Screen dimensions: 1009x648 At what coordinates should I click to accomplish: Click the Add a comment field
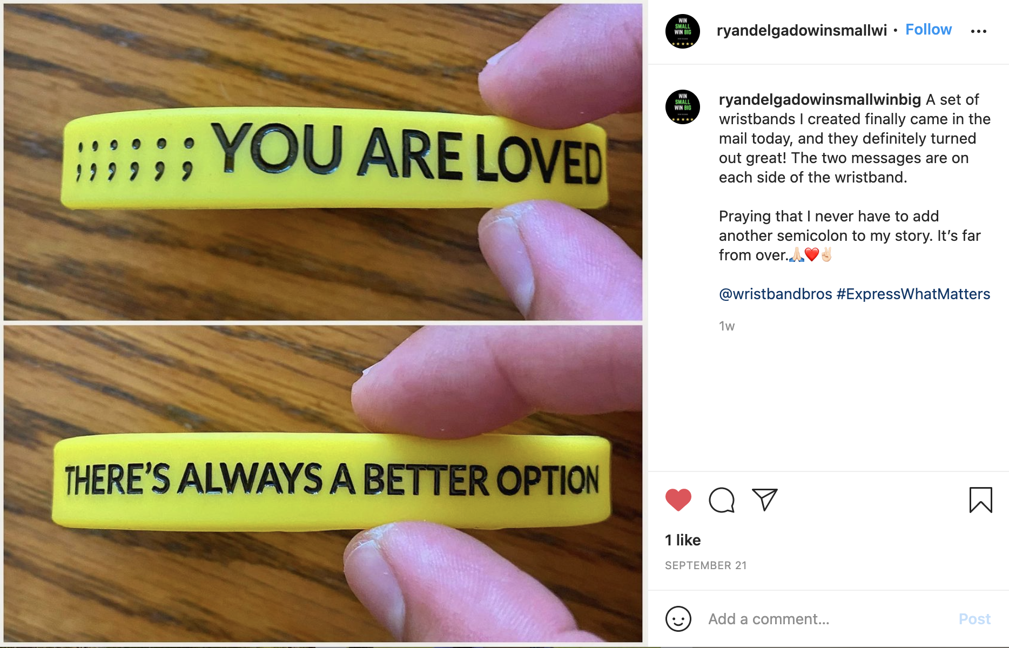[x=825, y=619]
